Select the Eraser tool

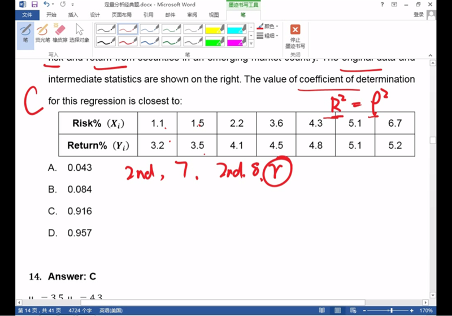click(60, 33)
